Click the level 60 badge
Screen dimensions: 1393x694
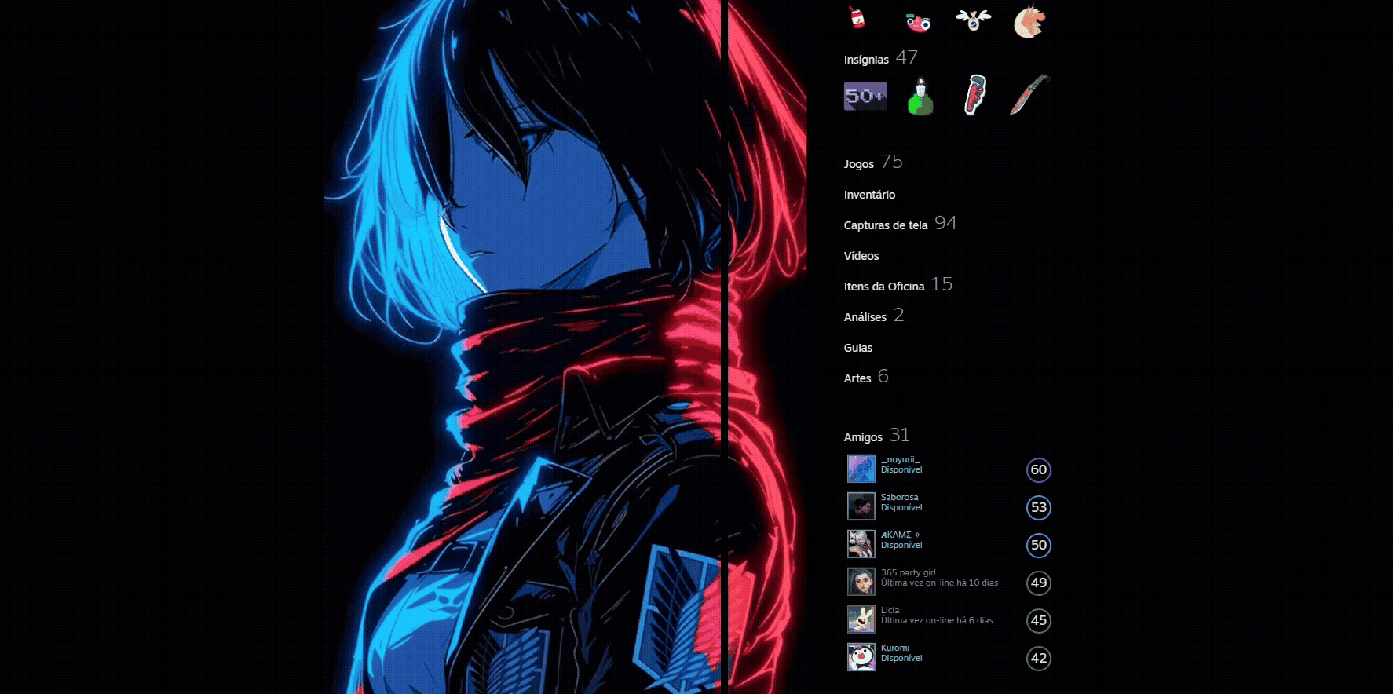tap(1039, 470)
